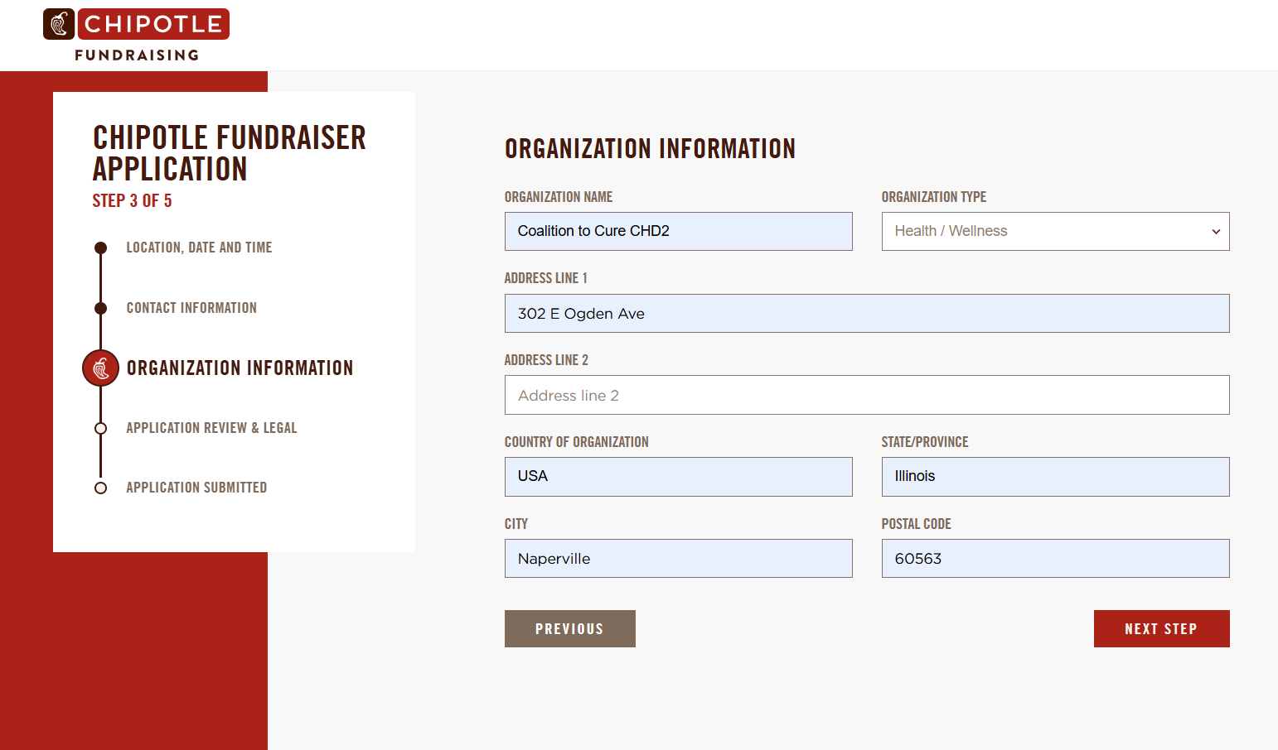Focus the Address Line 1 field
The height and width of the screenshot is (750, 1278).
[866, 314]
